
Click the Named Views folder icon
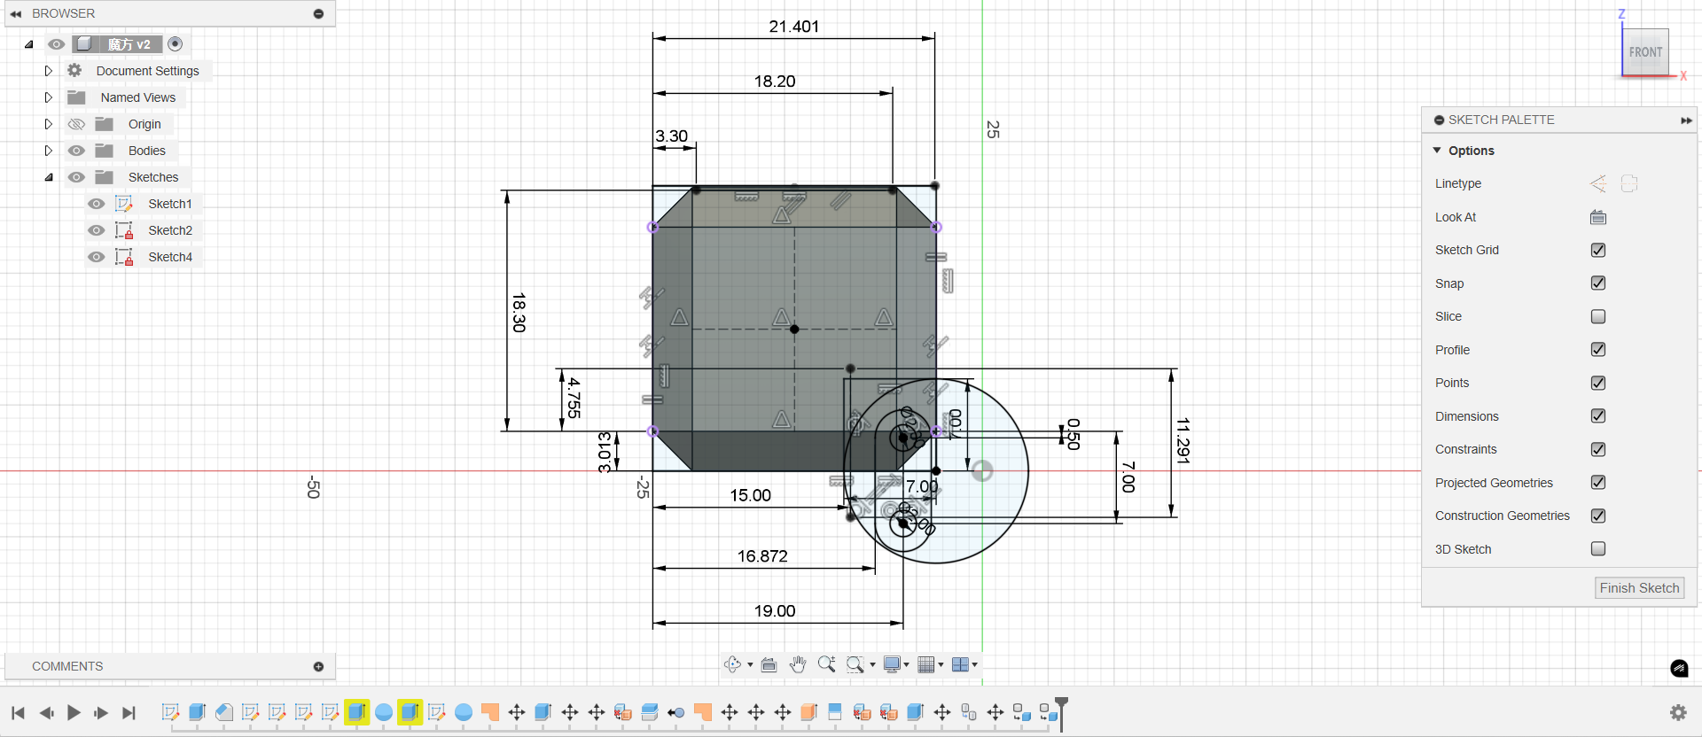(77, 97)
